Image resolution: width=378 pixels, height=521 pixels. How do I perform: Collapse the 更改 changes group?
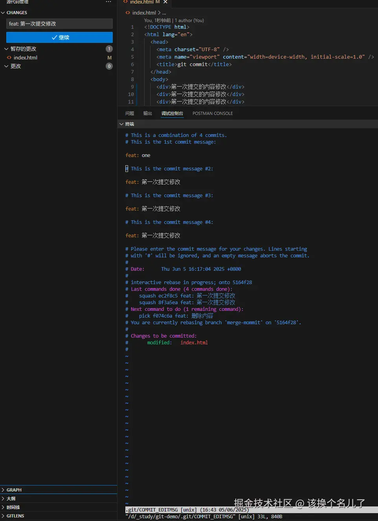click(x=6, y=66)
